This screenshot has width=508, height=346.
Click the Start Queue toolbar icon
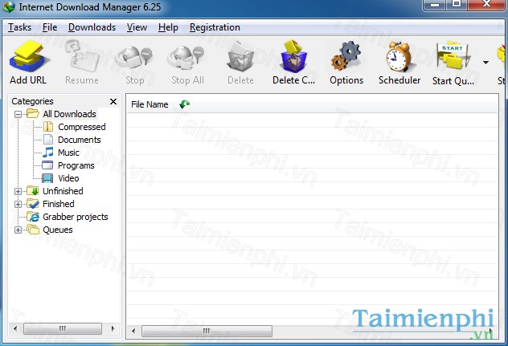pyautogui.click(x=453, y=55)
